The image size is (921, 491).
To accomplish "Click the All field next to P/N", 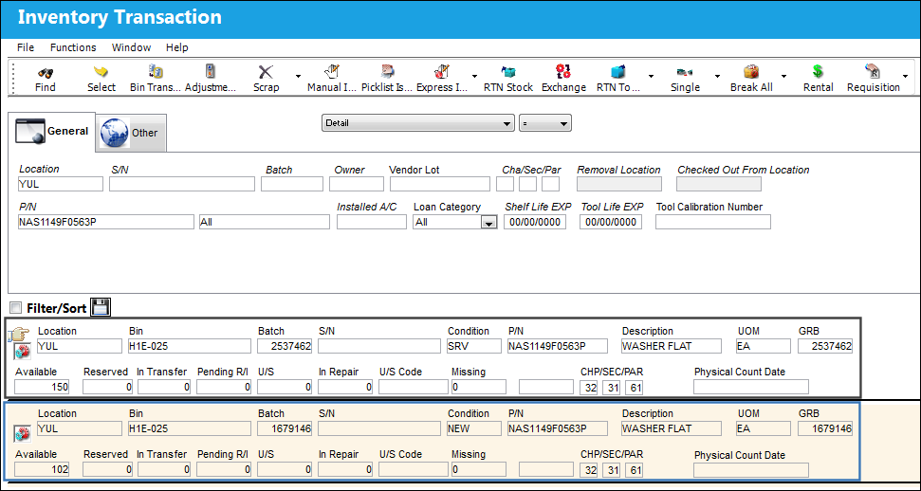I will pyautogui.click(x=265, y=222).
